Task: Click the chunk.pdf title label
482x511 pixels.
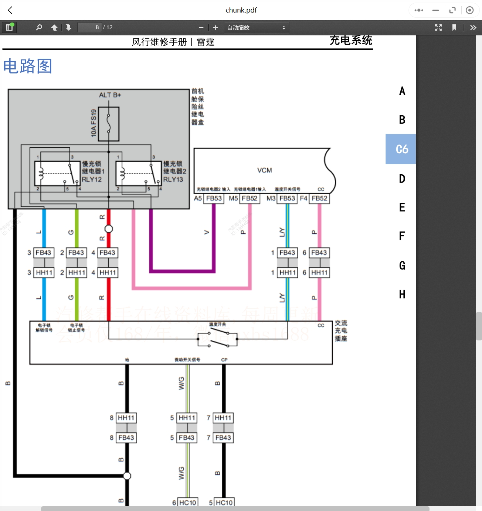Action: 241,10
